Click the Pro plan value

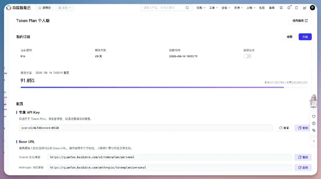(x=23, y=56)
